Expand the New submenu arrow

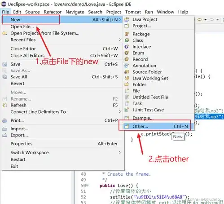[120, 20]
